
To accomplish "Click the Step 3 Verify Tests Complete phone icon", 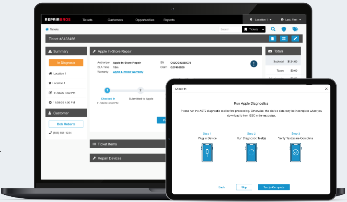I will (296, 153).
